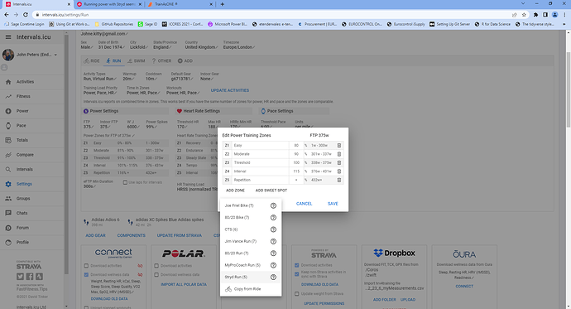Click the Copy from Ride bike icon
The image size is (571, 309).
228,289
